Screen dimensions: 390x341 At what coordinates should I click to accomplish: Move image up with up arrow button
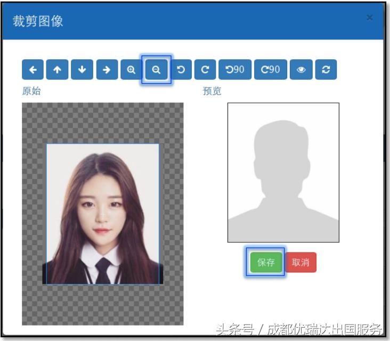coord(57,69)
